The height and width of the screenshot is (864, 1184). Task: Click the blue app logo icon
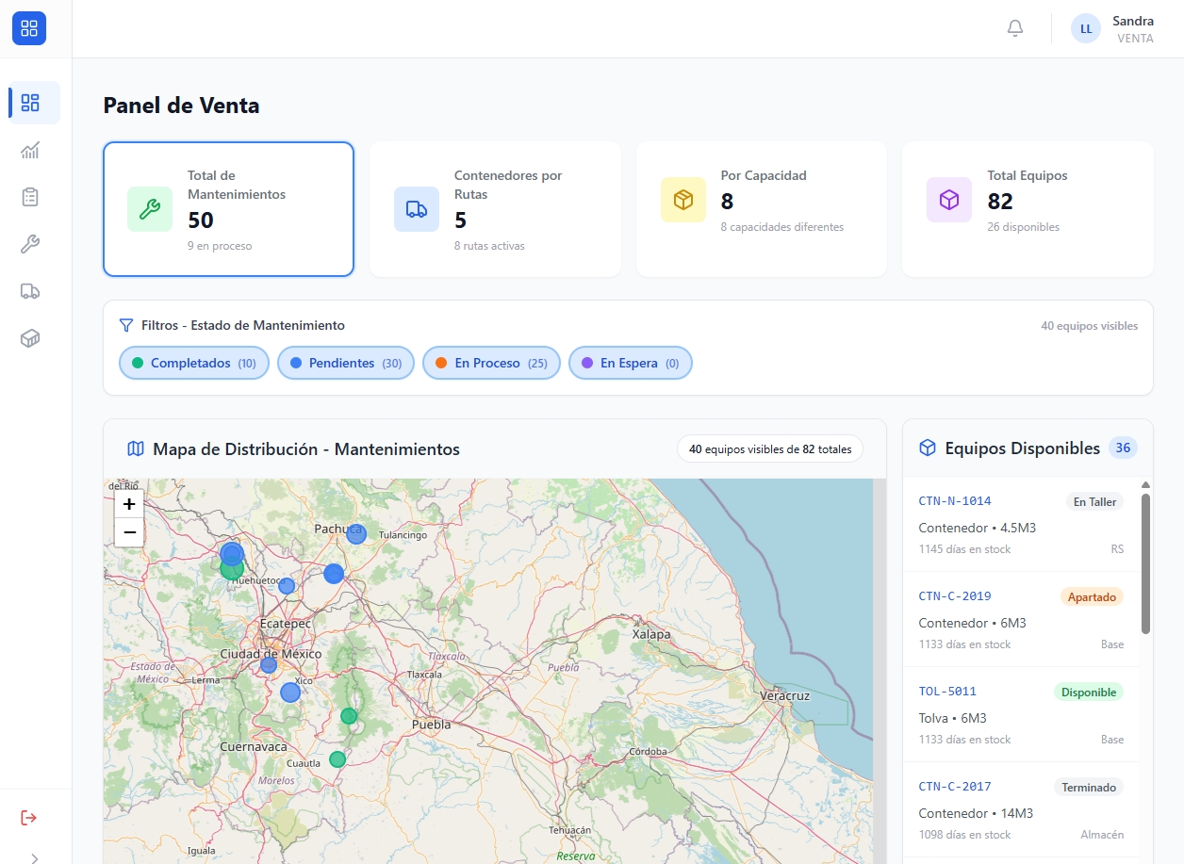click(x=29, y=28)
